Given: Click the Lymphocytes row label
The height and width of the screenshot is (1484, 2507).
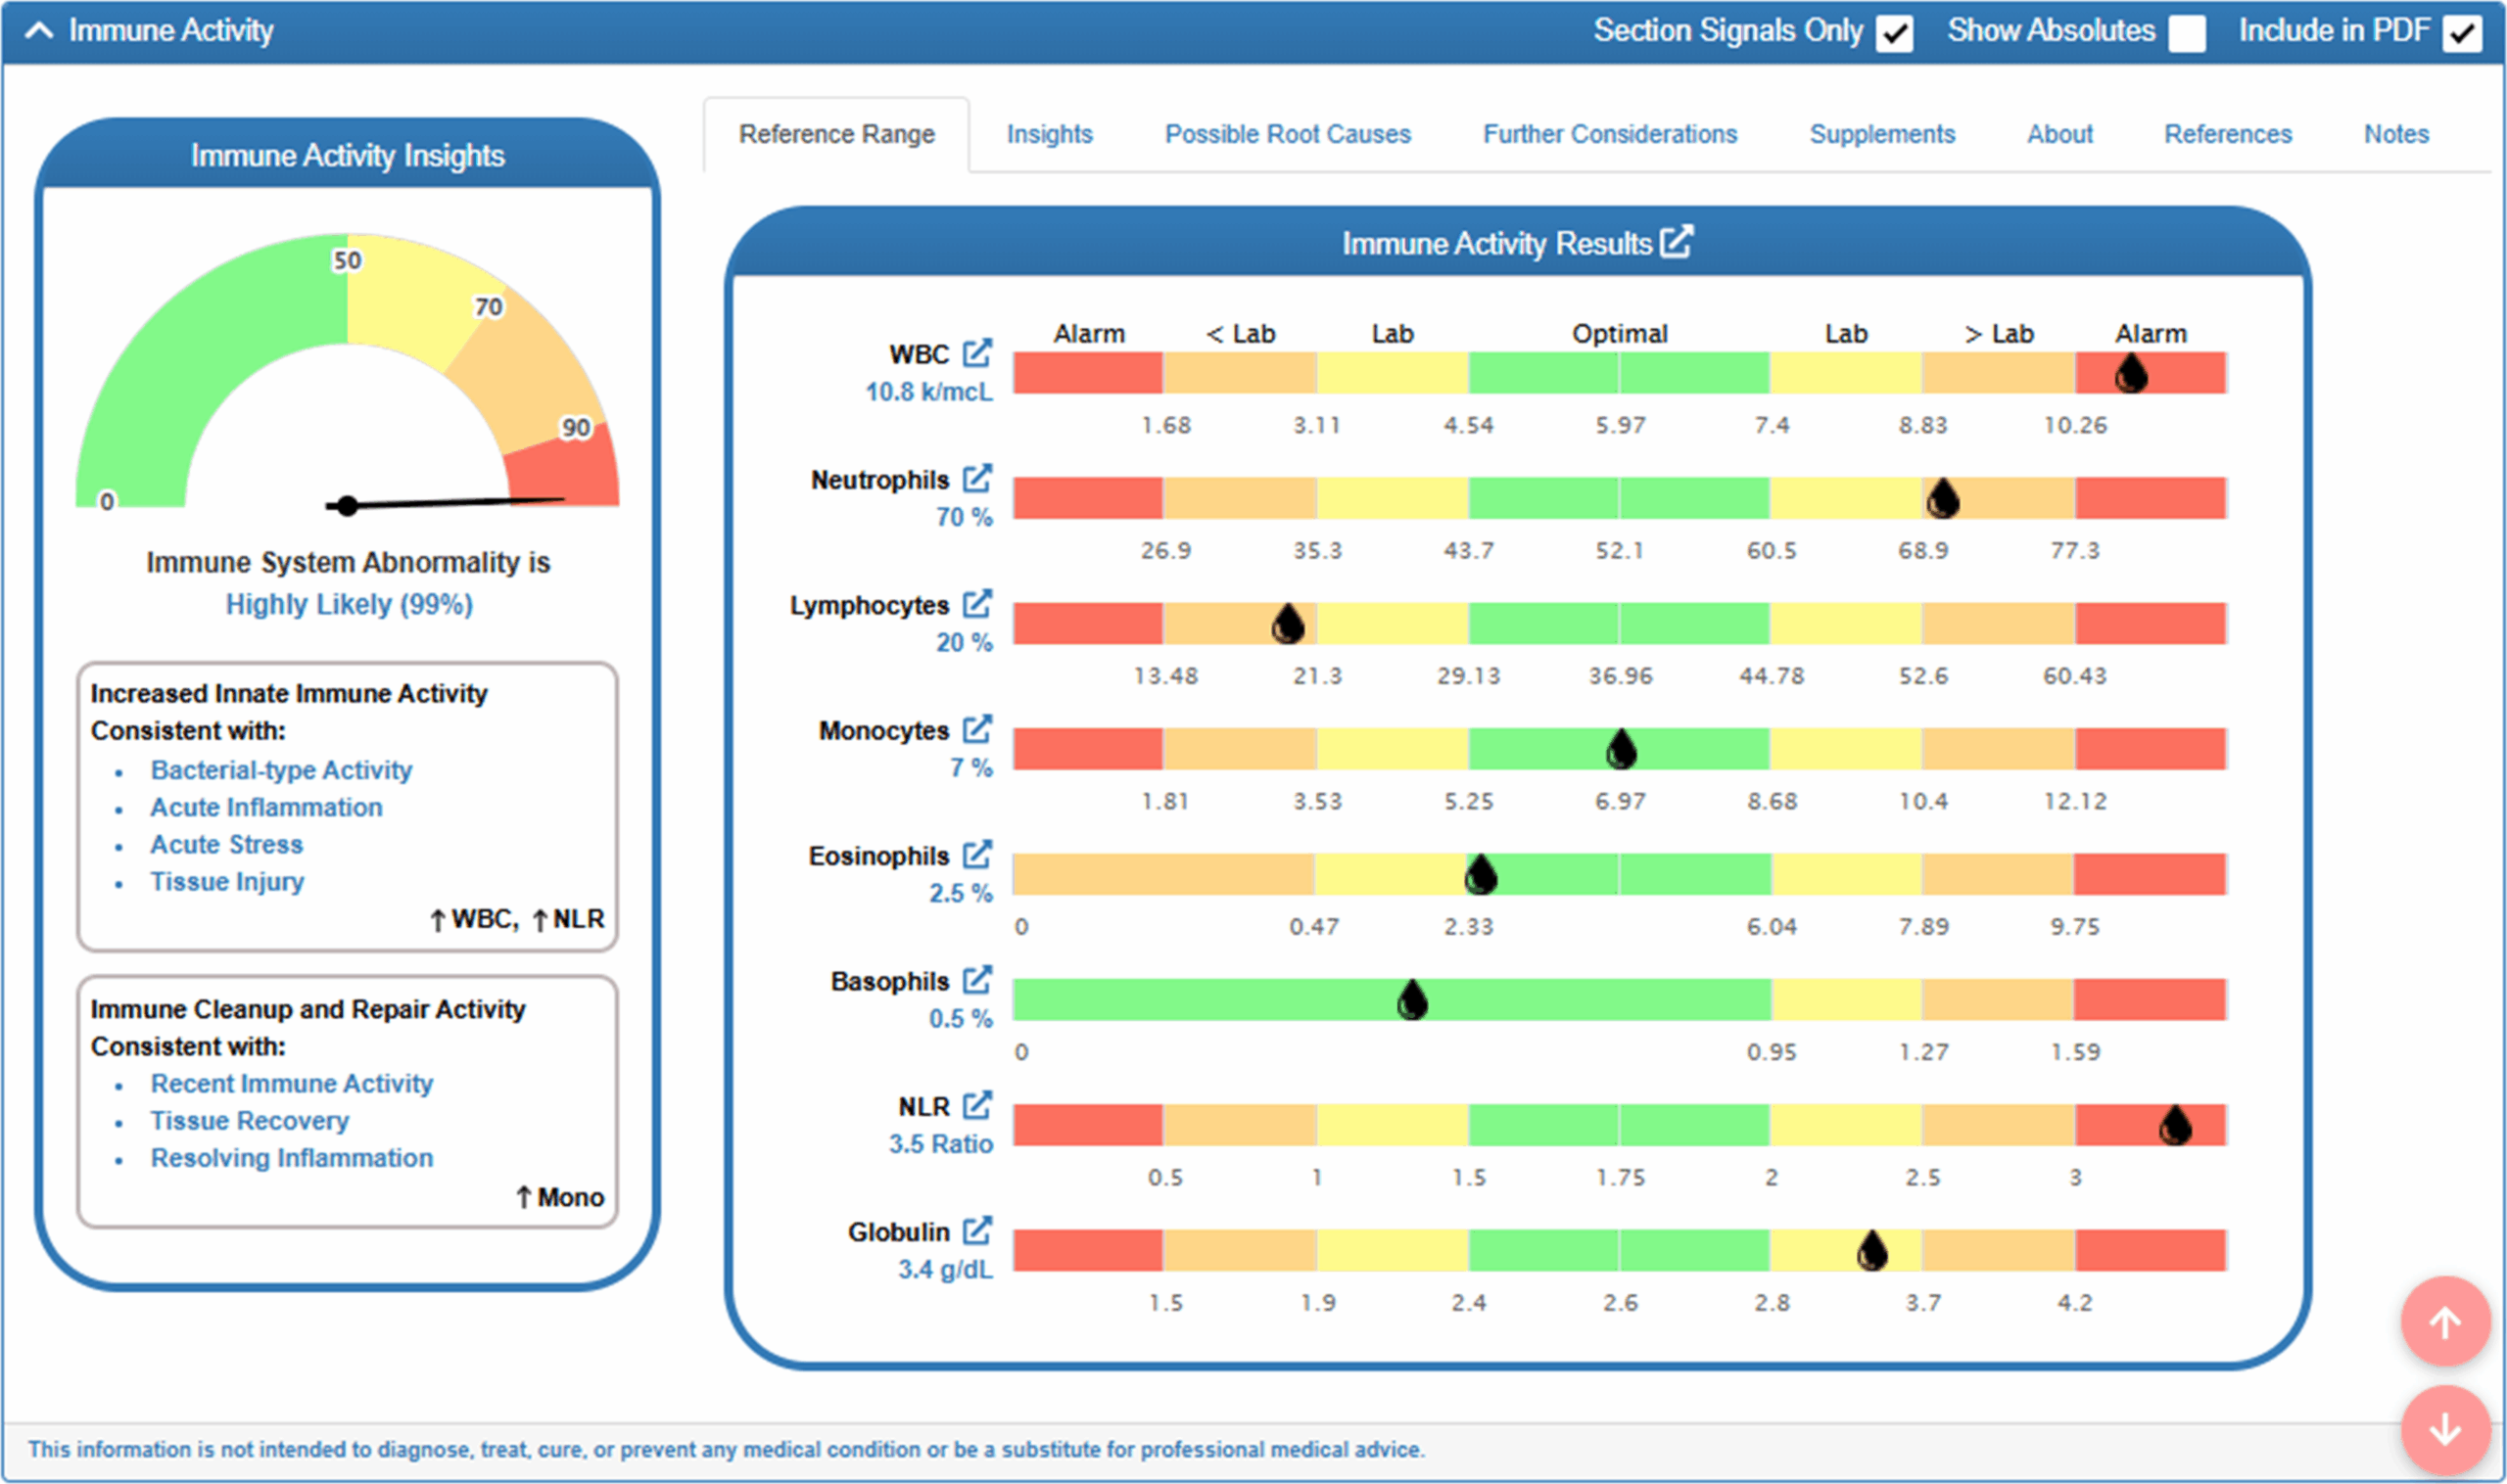Looking at the screenshot, I should click(869, 605).
